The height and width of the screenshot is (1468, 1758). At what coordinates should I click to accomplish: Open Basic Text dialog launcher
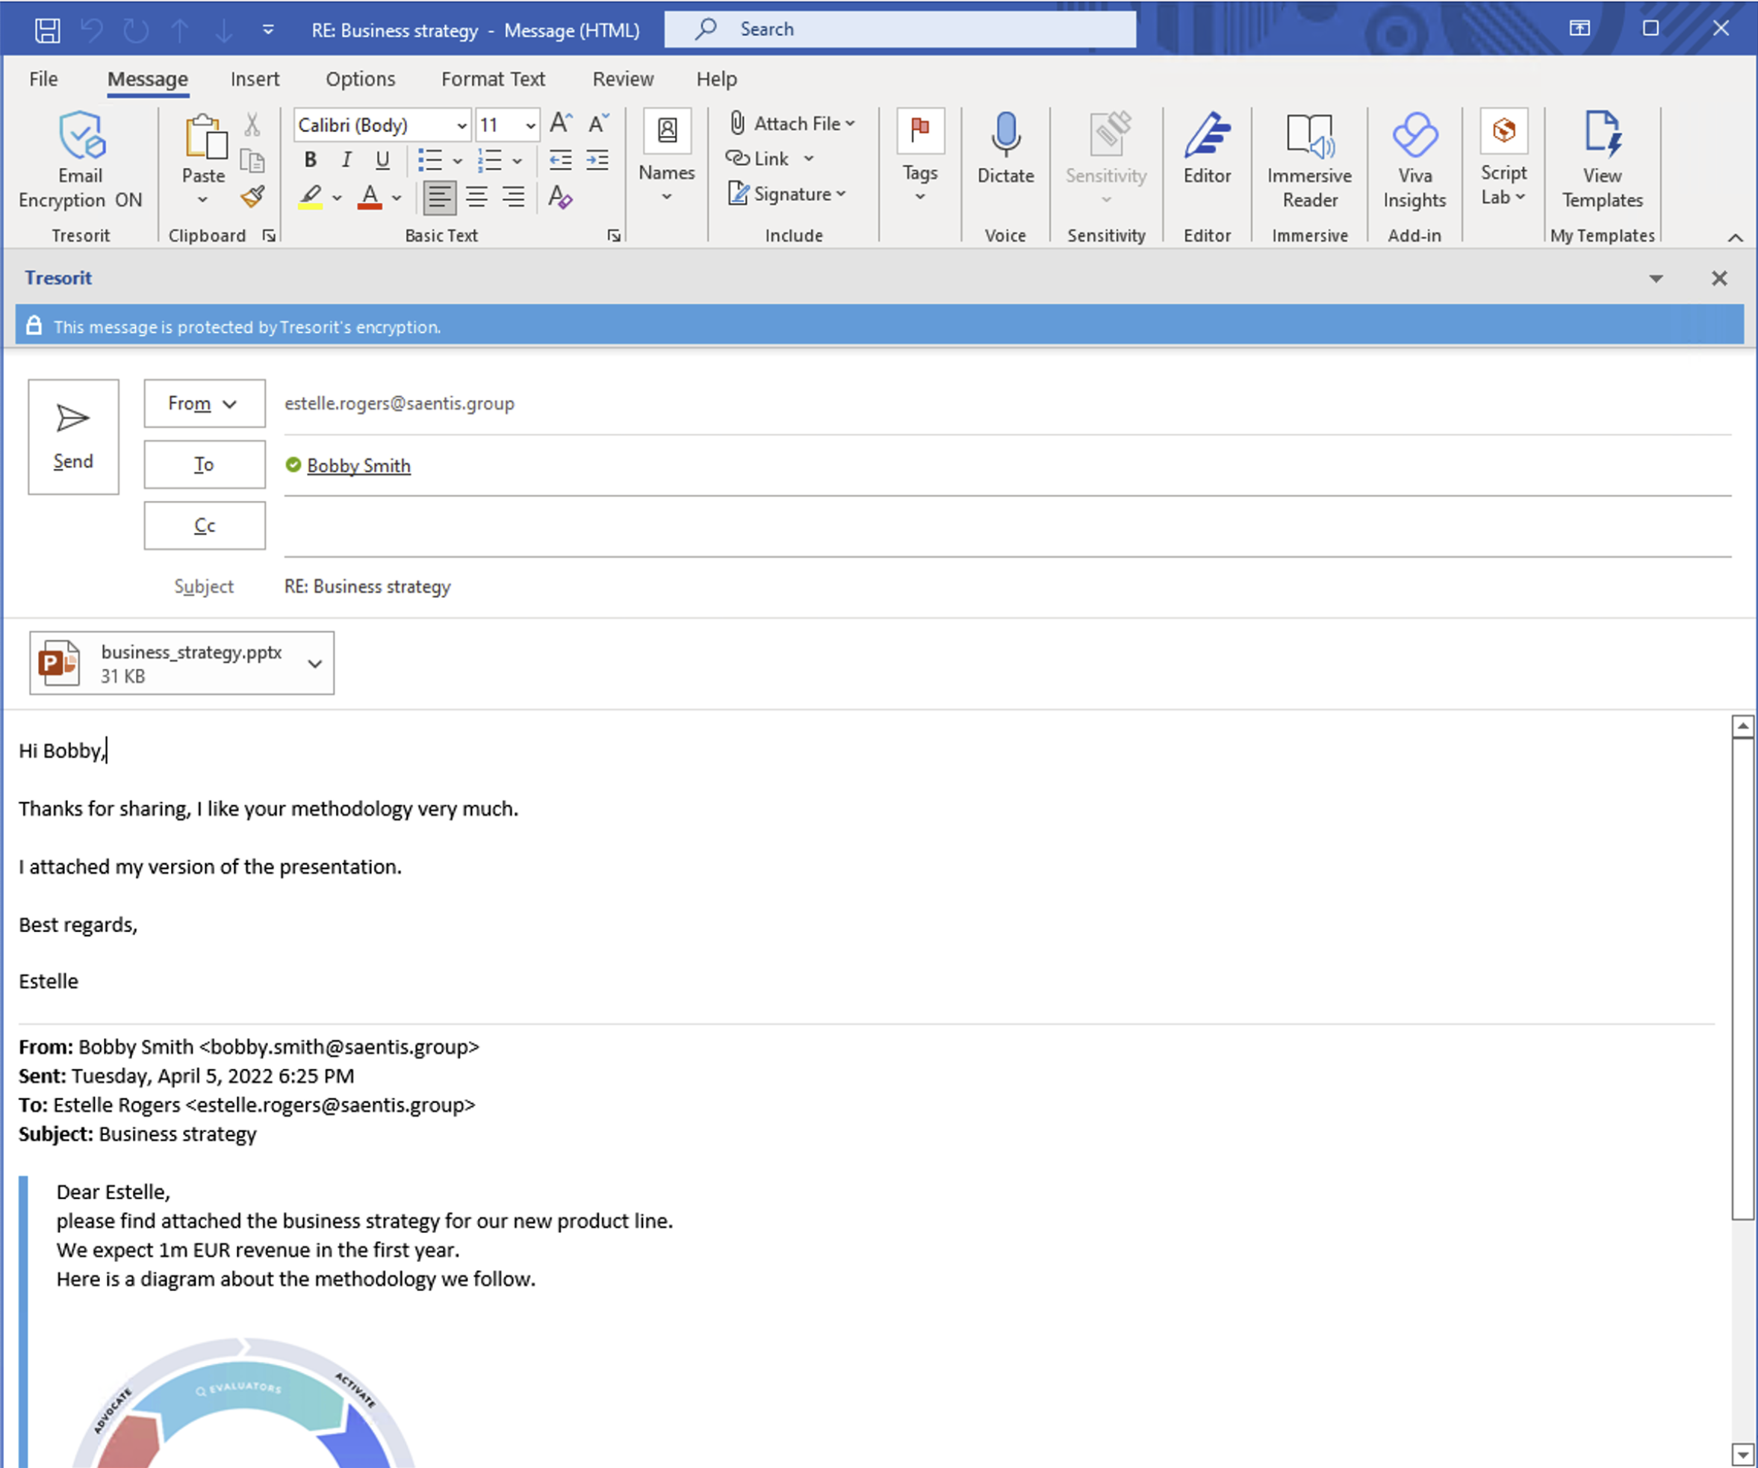614,236
